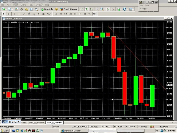Launch Internet Explorer from quick launch
Image resolution: width=192 pixels, height=133 pixels.
(x=22, y=131)
